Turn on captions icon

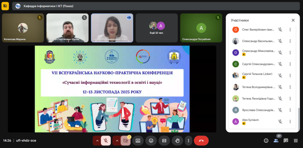tap(164, 141)
